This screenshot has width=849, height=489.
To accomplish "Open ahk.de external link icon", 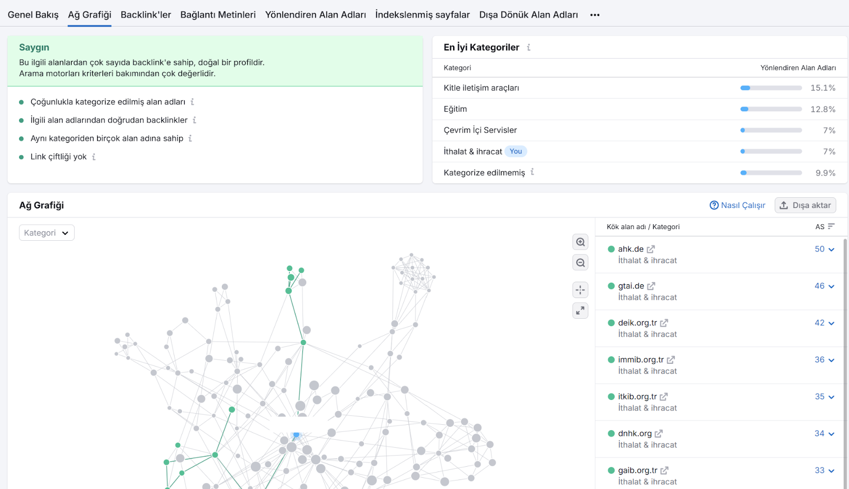I will pyautogui.click(x=651, y=249).
